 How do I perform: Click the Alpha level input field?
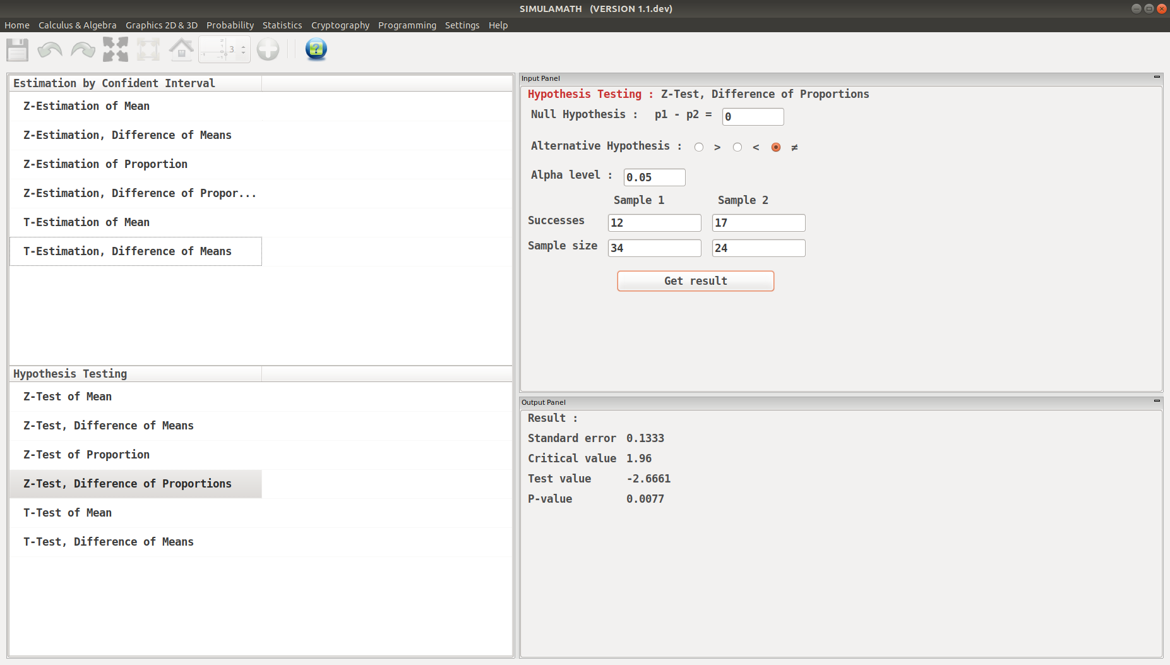654,177
